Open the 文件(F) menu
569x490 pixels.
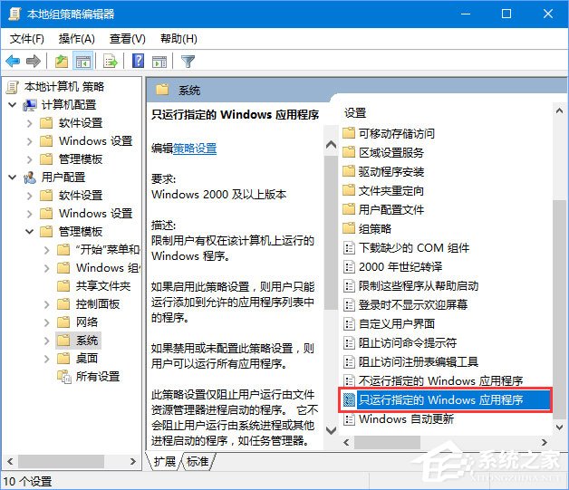pos(27,39)
